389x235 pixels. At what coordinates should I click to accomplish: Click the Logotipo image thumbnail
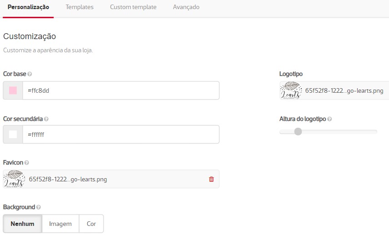[x=291, y=90]
